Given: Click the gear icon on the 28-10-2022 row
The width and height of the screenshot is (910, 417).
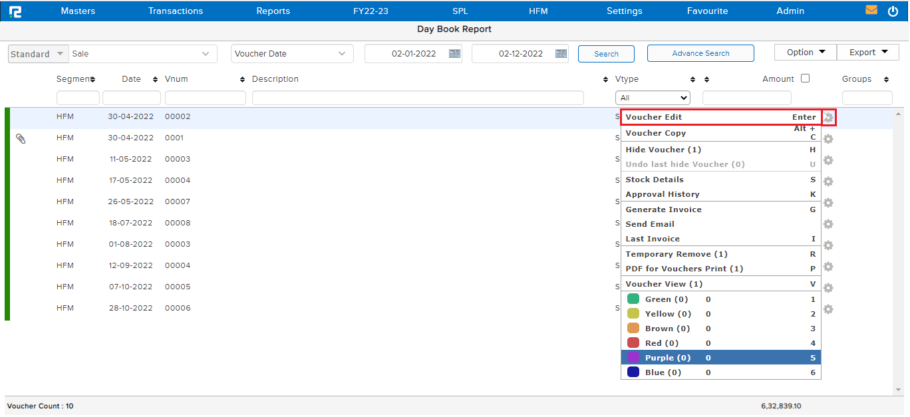Looking at the screenshot, I should (x=828, y=309).
